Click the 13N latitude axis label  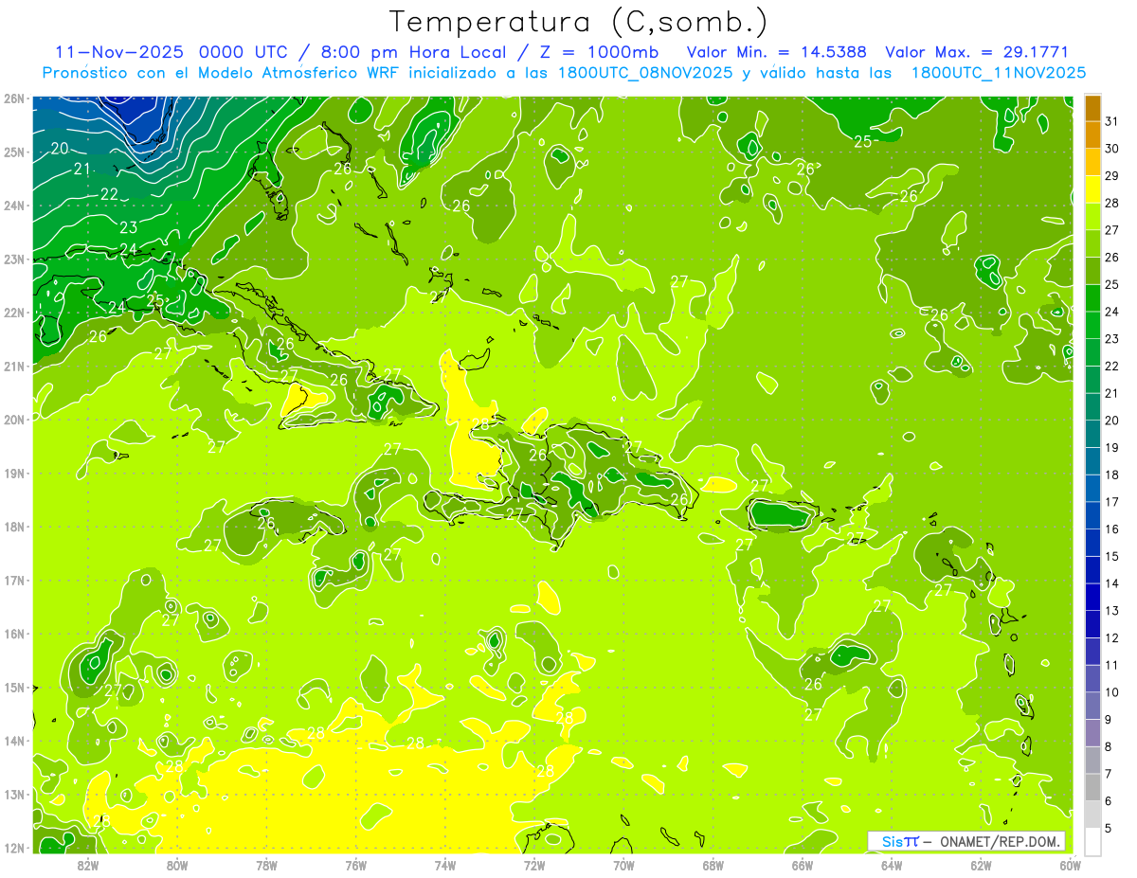14,794
